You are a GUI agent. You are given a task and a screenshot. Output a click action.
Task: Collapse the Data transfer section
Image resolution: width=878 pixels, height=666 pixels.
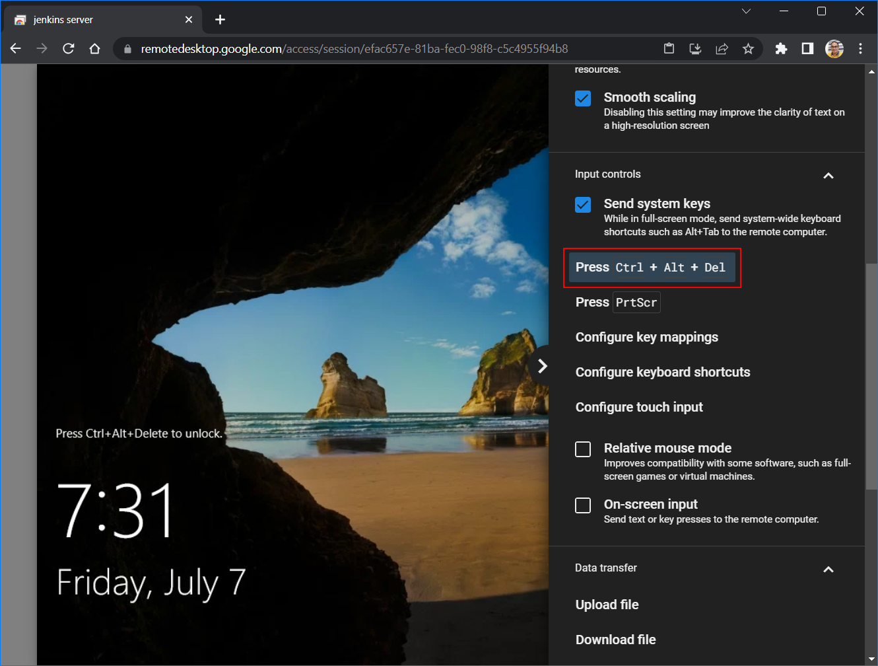click(828, 569)
